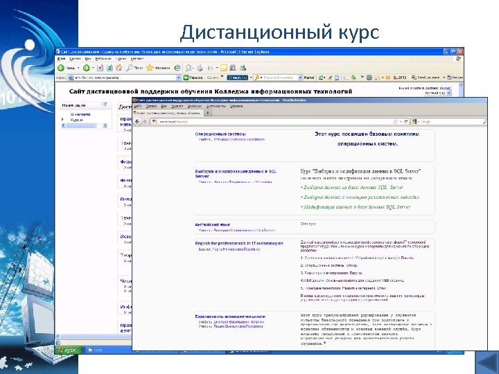Click the mail.ru toolbar logo button
This screenshot has width=499, height=374.
pos(237,78)
